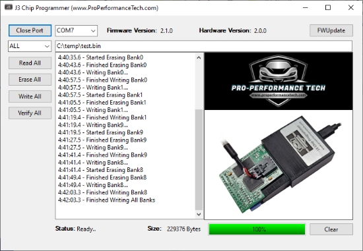The image size is (363, 251).
Task: Select log line 'Started Erasing Bank0'
Action: click(x=100, y=57)
